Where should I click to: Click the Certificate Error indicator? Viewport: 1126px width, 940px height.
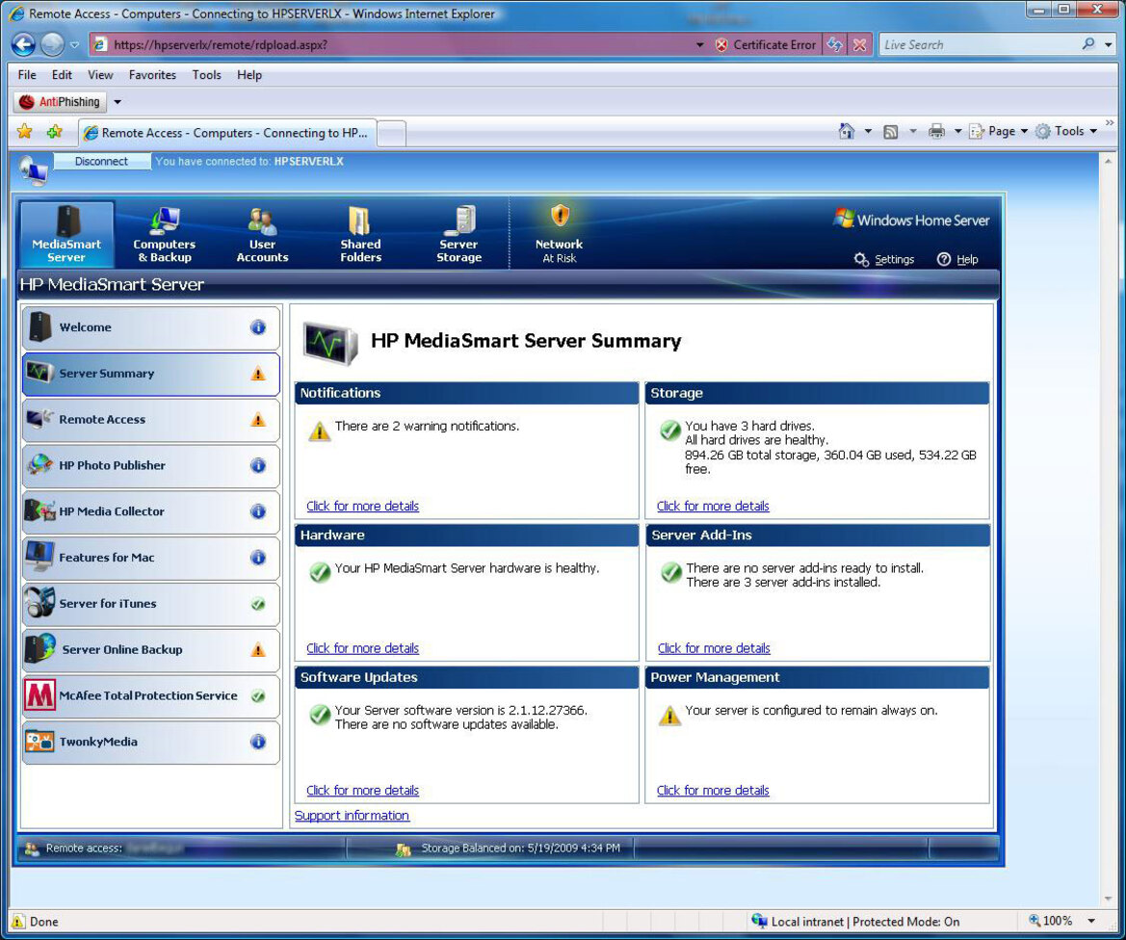766,44
